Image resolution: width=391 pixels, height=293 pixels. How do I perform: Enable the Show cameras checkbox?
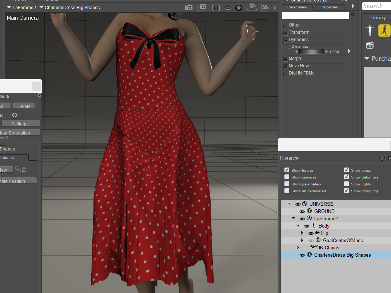click(287, 177)
